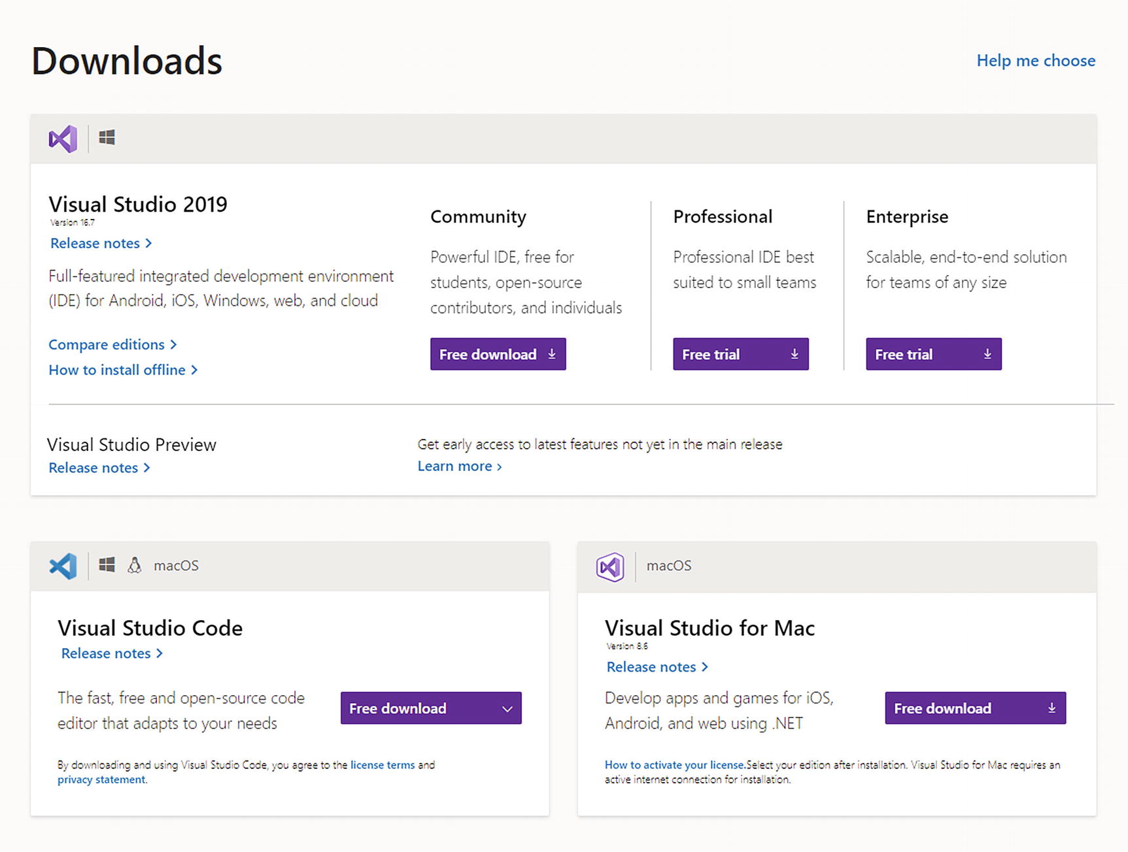Viewport: 1128px width, 852px height.
Task: Click macOS label in Visual Studio for Mac card
Action: coord(669,566)
